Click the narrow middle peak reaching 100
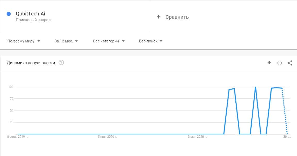Viewport: 297px width, 156px height. [255, 88]
